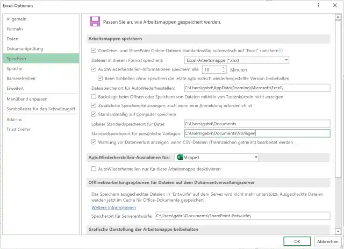Increase the AutoRecover minutes with up arrow
Viewport: 344px width, 249px height.
[x=224, y=68]
